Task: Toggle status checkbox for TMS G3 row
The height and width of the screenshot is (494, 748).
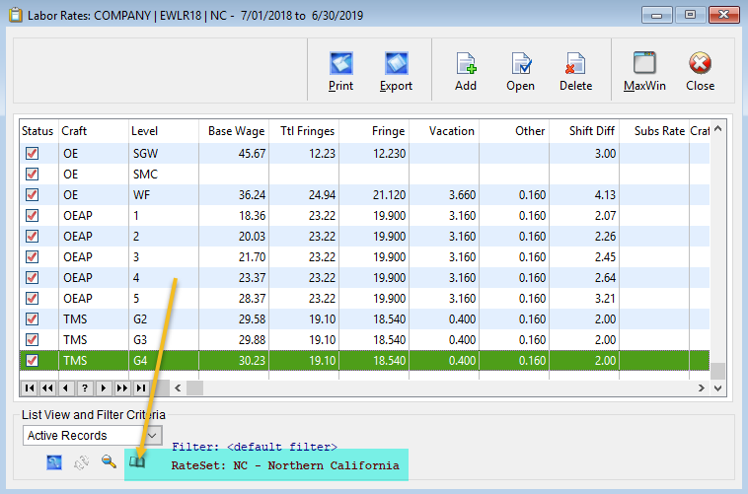Action: (x=32, y=340)
